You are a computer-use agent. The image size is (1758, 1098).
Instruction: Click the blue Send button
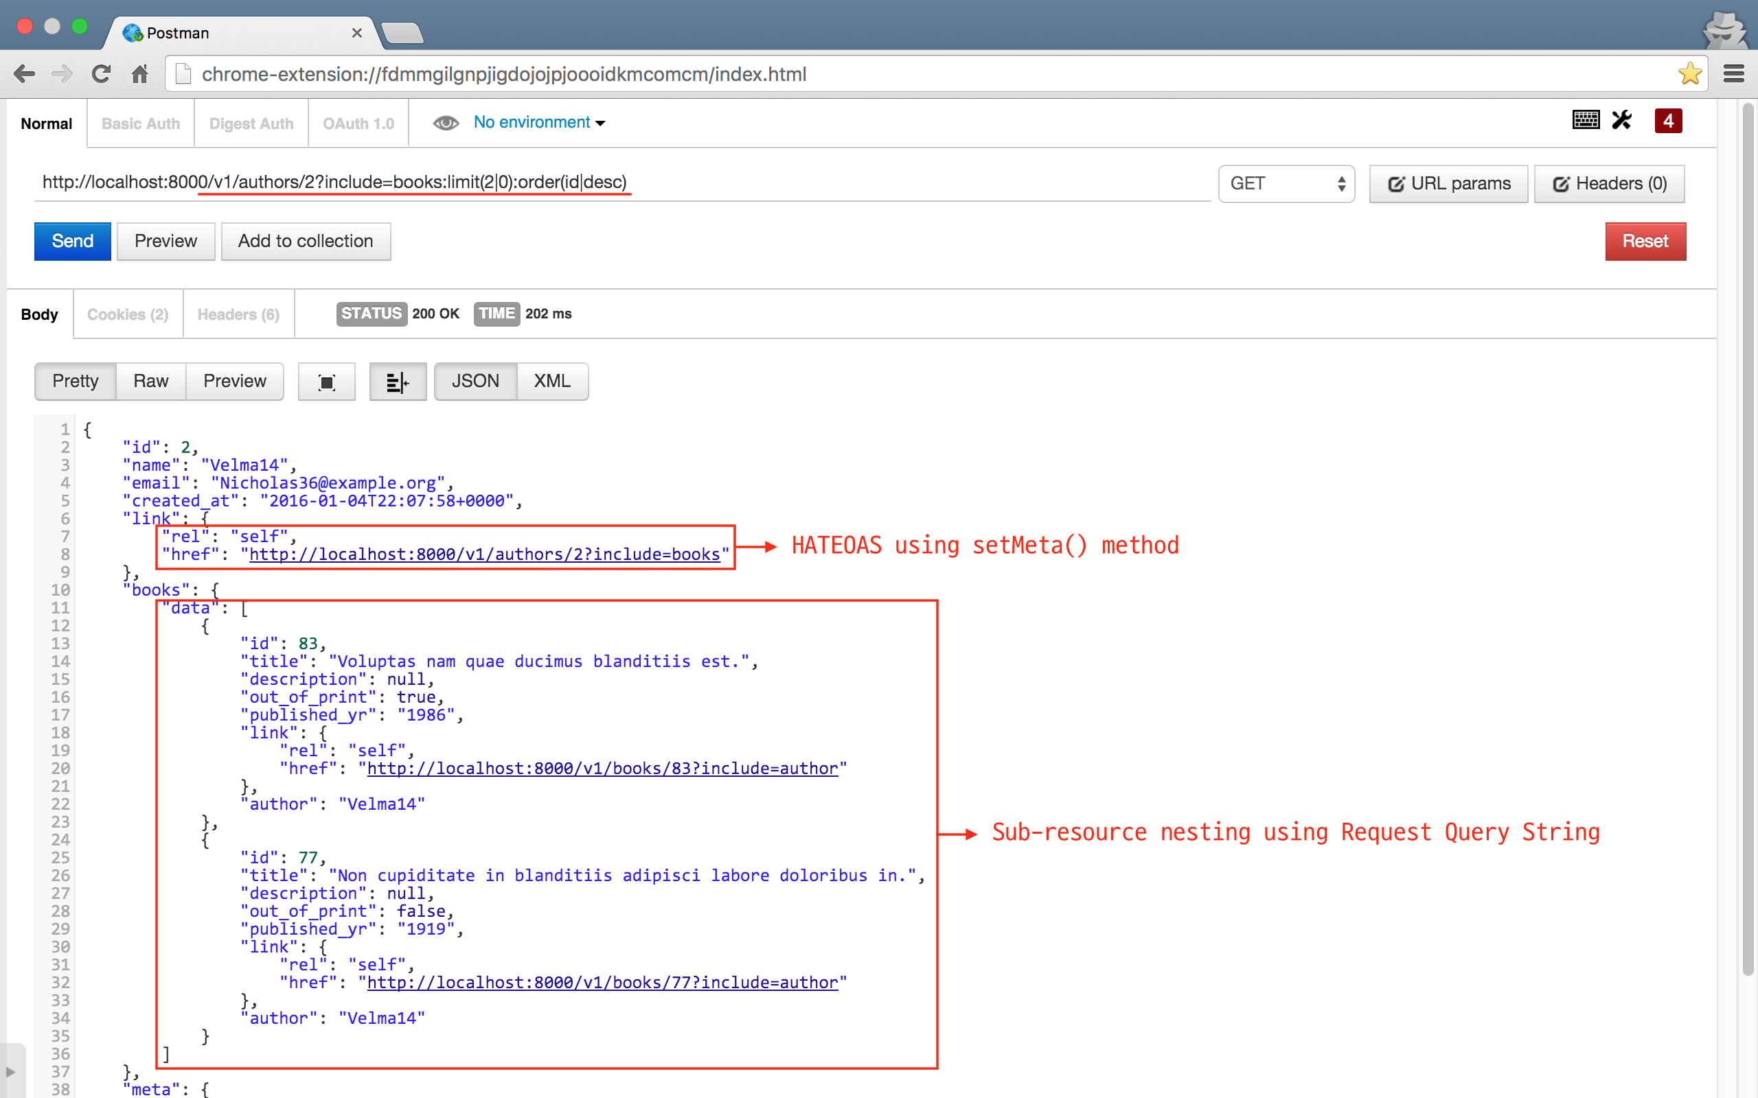[x=73, y=241]
